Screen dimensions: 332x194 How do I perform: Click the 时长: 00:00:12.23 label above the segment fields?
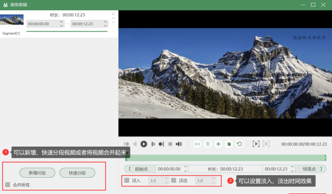point(67,15)
